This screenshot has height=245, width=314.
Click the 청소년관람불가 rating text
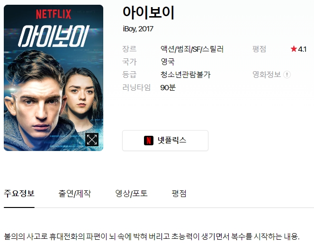pyautogui.click(x=186, y=75)
